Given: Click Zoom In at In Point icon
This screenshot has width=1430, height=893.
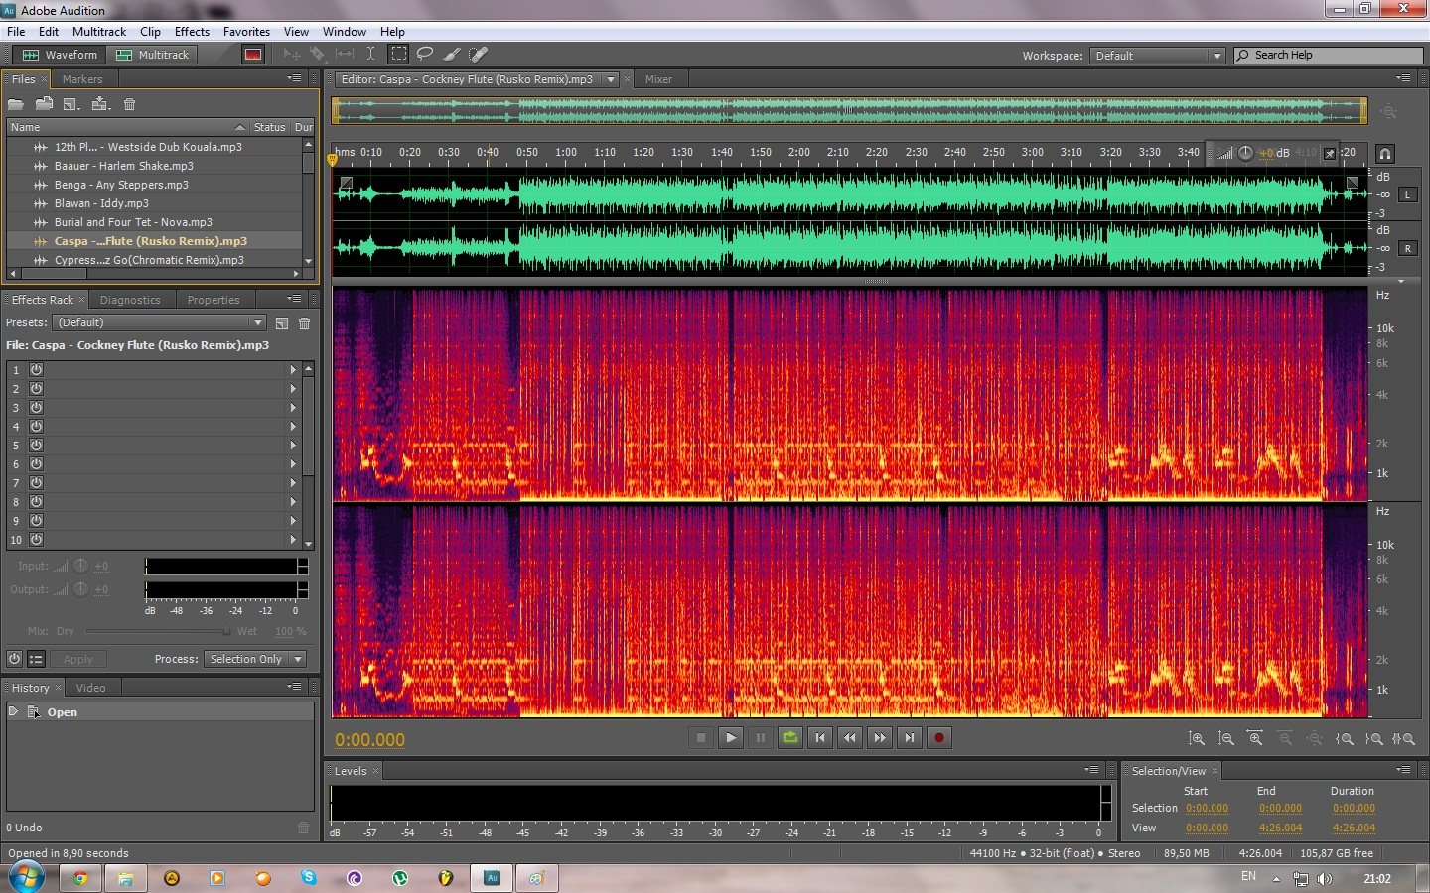Looking at the screenshot, I should (x=1345, y=739).
